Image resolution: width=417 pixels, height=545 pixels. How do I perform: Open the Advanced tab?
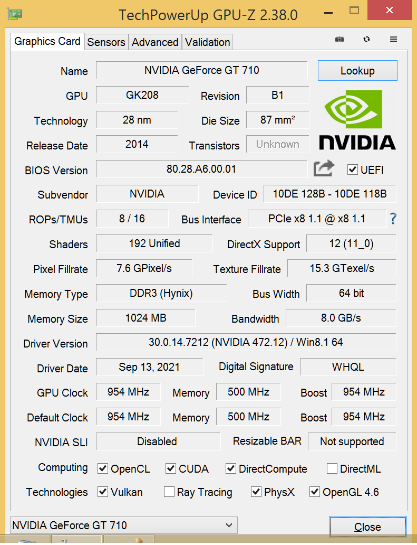(x=155, y=42)
